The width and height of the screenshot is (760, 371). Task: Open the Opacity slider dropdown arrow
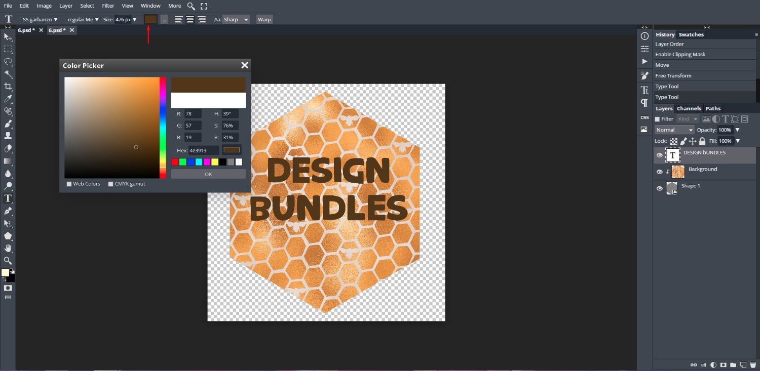(738, 130)
